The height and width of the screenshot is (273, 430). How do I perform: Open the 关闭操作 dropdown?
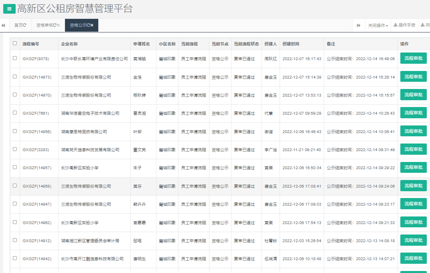(378, 25)
